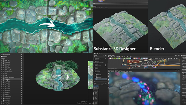Viewport: 186px width, 105px height.
Task: Toggle visibility eye for Environment row
Action: coord(21,55)
